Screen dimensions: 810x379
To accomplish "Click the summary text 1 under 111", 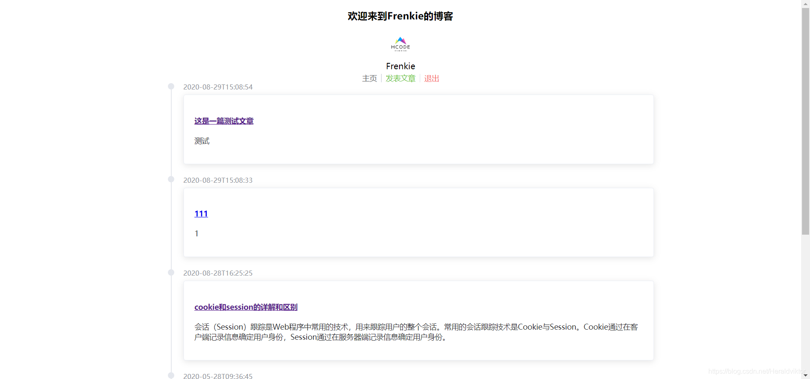I will [197, 234].
